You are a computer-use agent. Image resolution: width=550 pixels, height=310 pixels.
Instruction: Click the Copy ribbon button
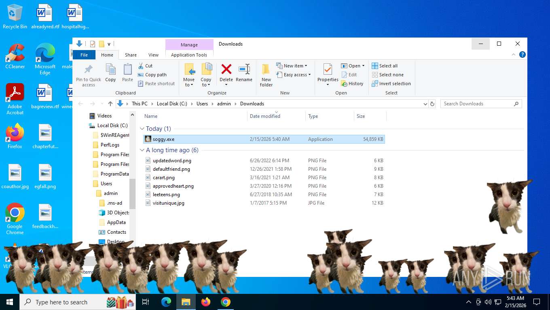[110, 73]
